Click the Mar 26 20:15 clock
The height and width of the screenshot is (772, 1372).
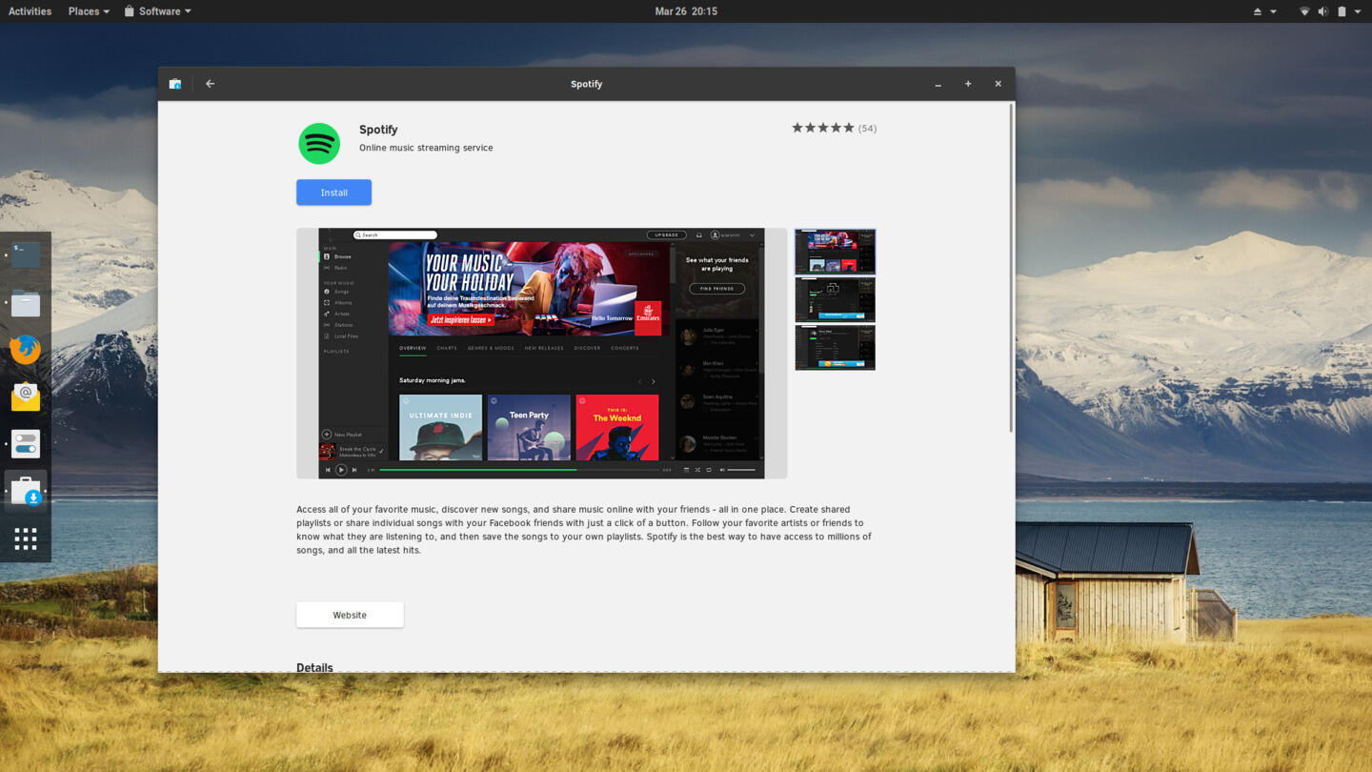[686, 11]
